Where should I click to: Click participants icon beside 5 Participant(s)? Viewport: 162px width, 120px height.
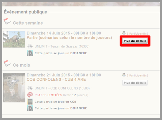point(124,75)
